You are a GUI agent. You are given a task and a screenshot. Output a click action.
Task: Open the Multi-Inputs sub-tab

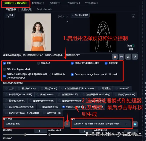pyautogui.click(x=44, y=9)
